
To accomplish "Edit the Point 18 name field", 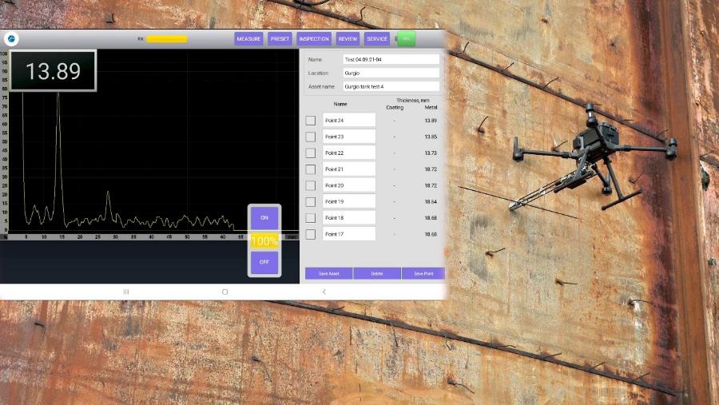I will point(349,218).
